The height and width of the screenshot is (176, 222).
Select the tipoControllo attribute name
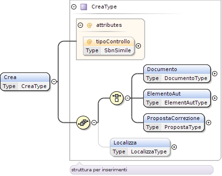[113, 41]
